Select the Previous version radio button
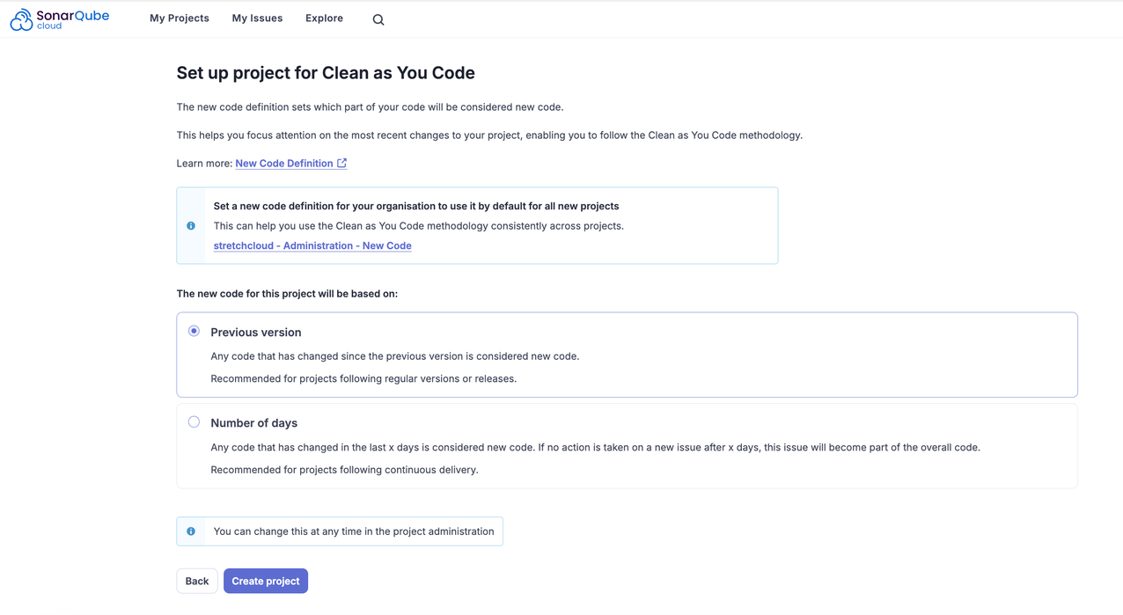This screenshot has width=1123, height=615. click(194, 331)
